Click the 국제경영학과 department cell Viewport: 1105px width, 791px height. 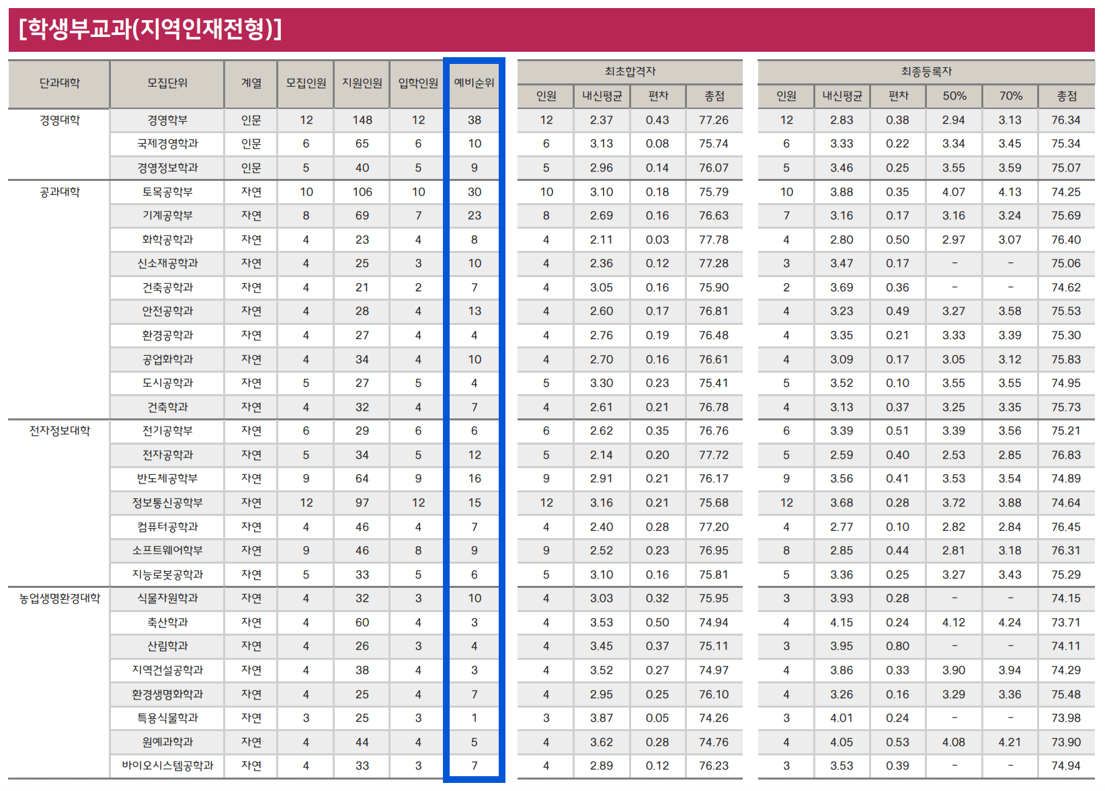click(x=167, y=144)
